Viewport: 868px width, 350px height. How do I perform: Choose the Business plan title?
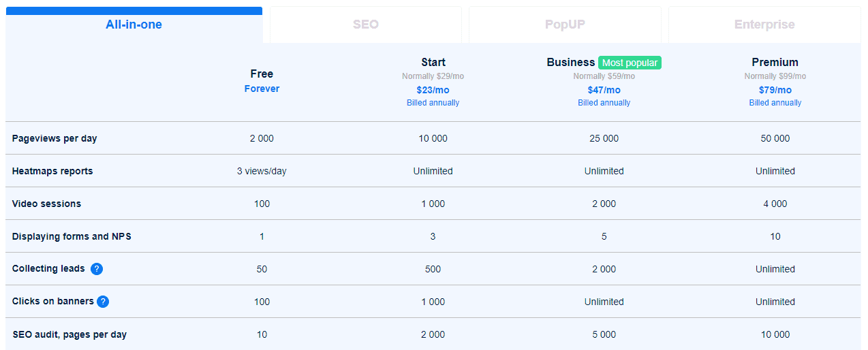coord(571,62)
